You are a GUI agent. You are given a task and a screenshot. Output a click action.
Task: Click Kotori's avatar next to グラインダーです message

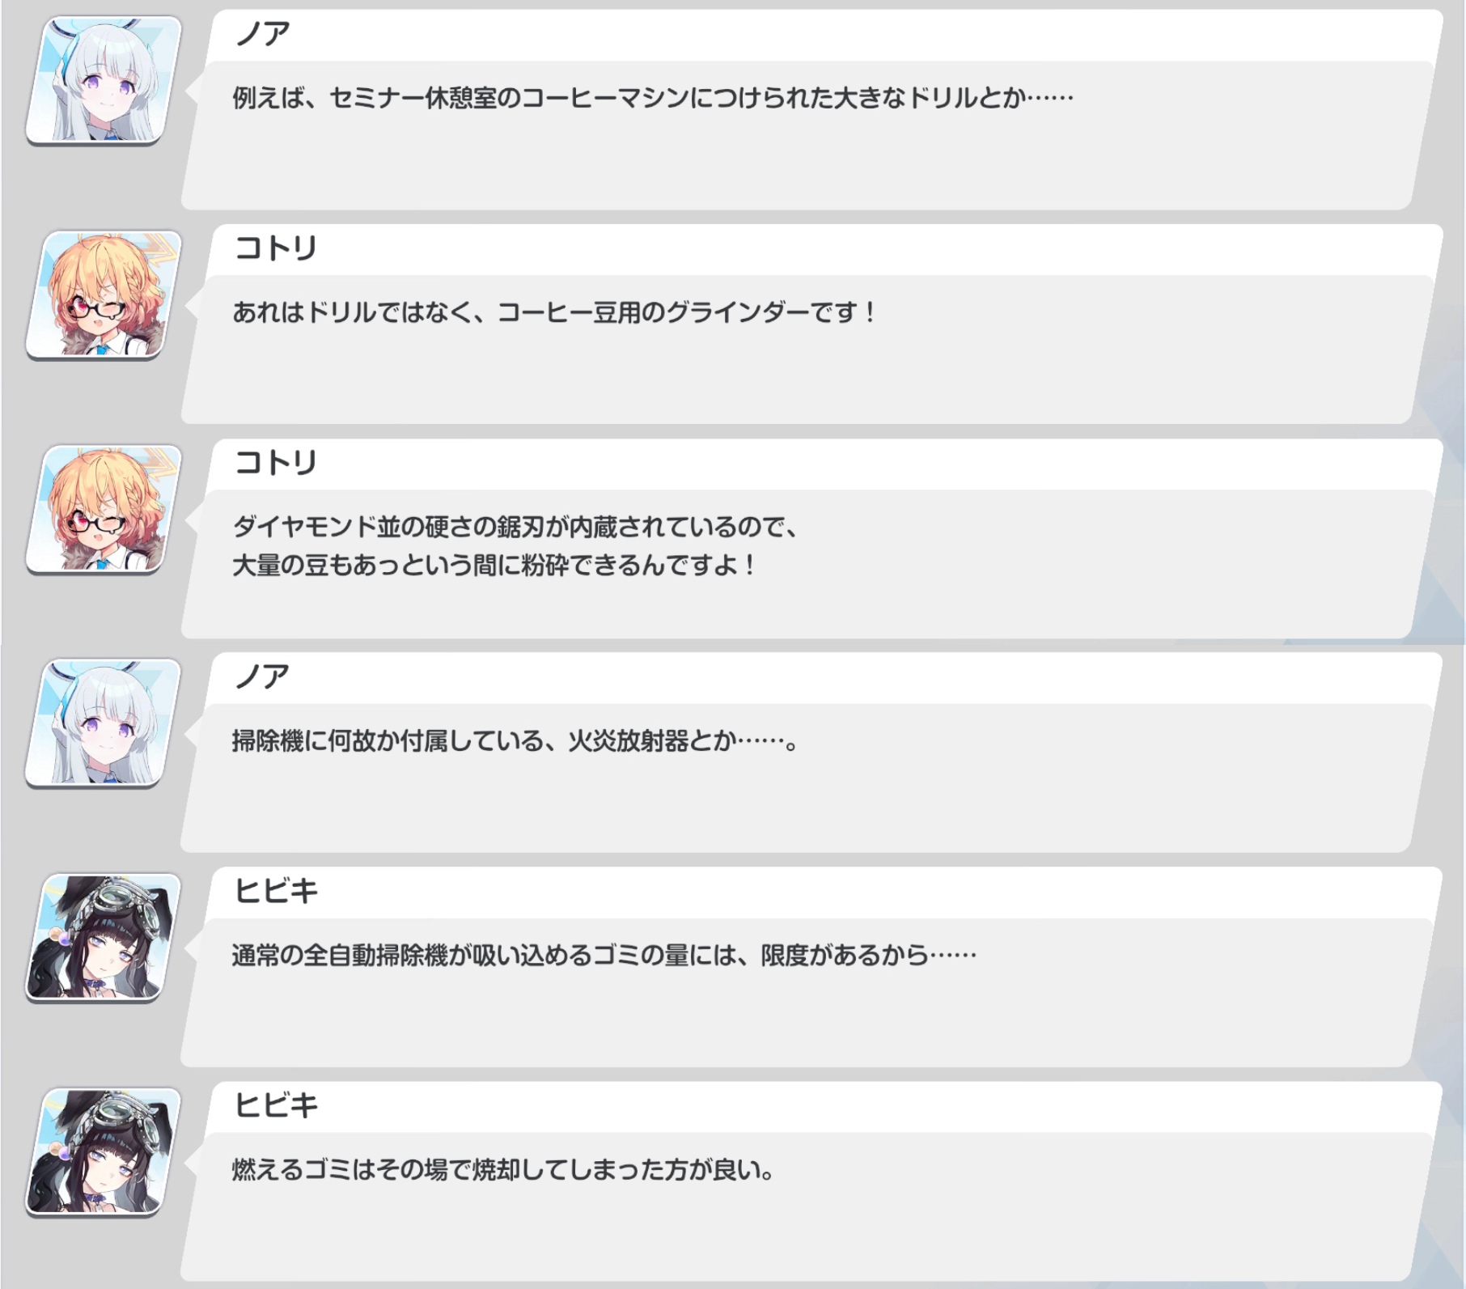[x=104, y=295]
